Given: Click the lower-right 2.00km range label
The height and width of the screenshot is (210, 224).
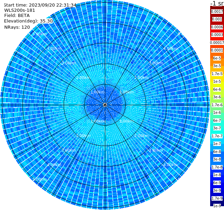Looking at the screenshot, I should click(x=142, y=136).
